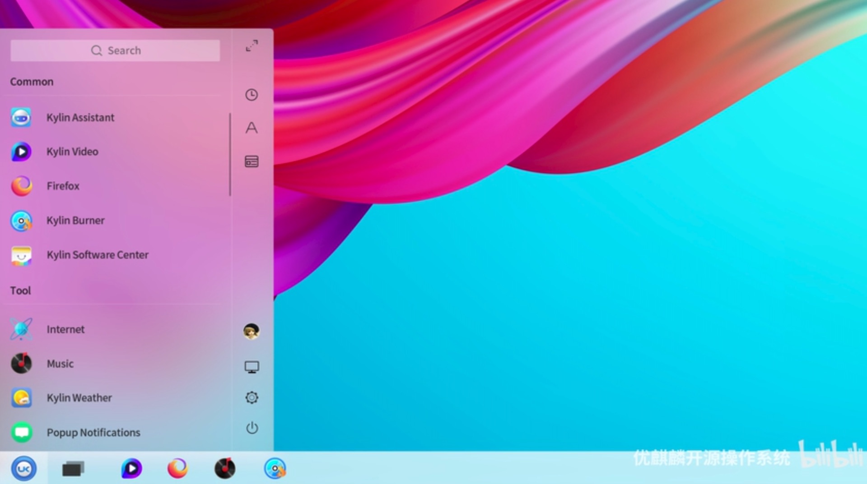Viewport: 867px width, 484px height.
Task: Open Popup Notifications tool
Action: [93, 432]
